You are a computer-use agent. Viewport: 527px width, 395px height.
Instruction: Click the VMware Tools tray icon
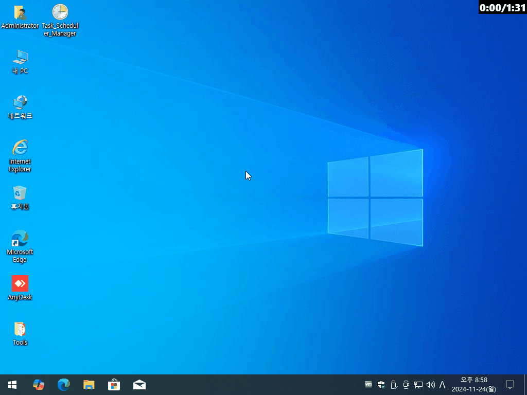[x=368, y=384]
